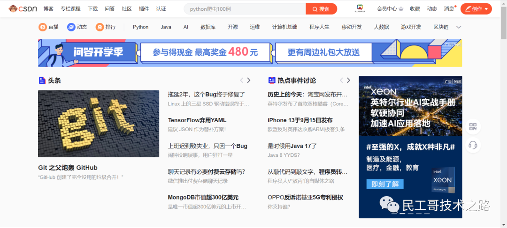Click the QR code icon on right side

click(x=473, y=127)
